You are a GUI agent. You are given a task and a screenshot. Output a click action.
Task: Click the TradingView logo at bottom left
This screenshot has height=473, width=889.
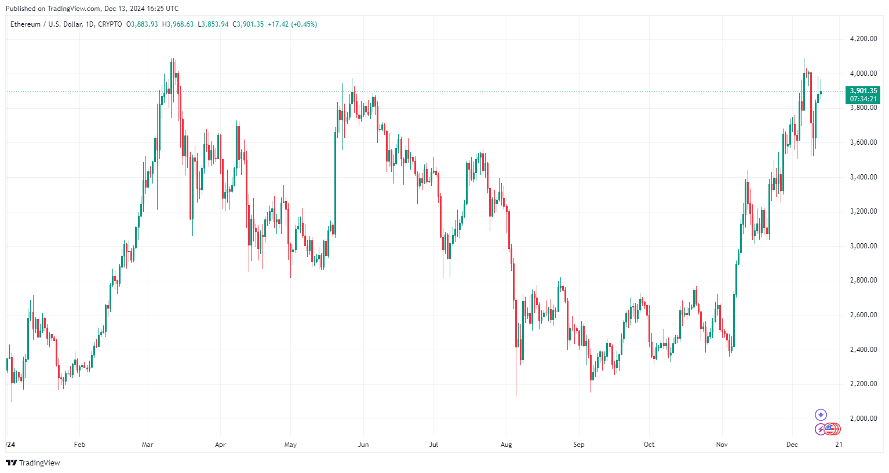point(33,463)
